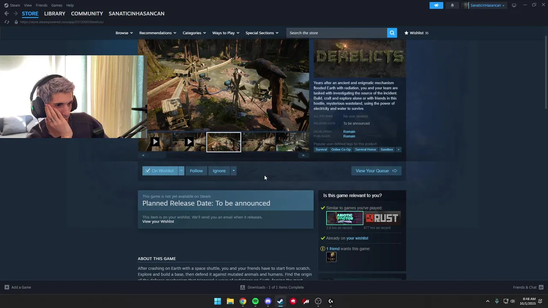Open the Games menu

[x=57, y=5]
